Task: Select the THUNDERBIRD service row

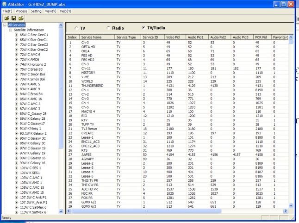Action: point(177,86)
